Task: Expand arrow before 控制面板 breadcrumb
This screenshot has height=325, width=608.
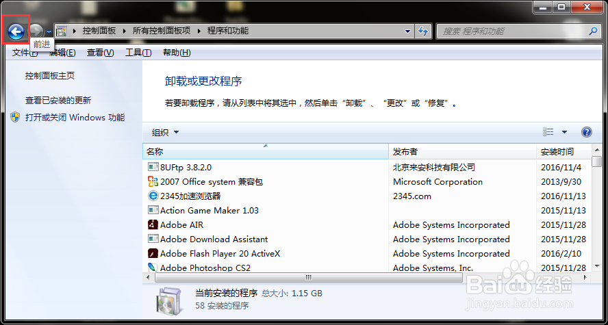Action: pos(75,31)
